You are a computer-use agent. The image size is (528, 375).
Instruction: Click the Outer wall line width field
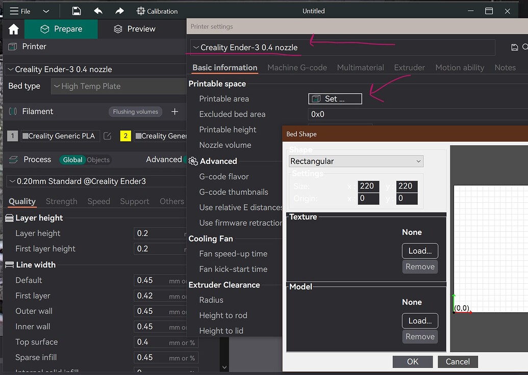(x=160, y=311)
